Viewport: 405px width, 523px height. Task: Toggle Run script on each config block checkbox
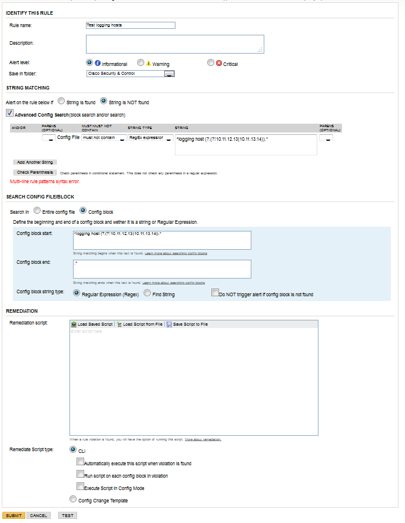80,474
